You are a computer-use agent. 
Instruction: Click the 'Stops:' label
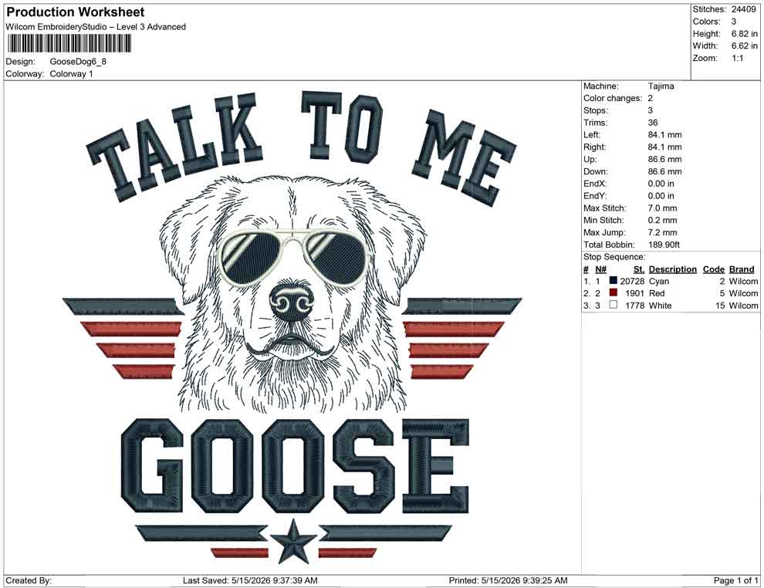click(595, 110)
